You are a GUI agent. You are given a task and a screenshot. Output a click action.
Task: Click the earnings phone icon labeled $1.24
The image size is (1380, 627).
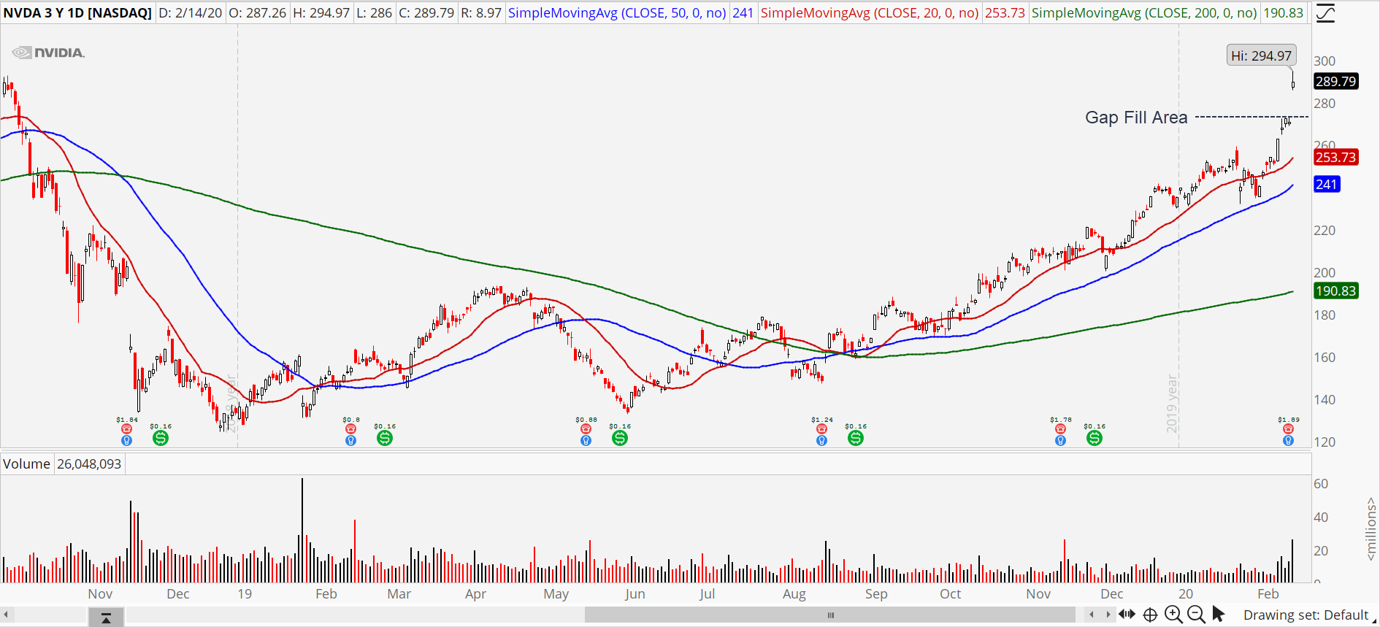click(821, 429)
